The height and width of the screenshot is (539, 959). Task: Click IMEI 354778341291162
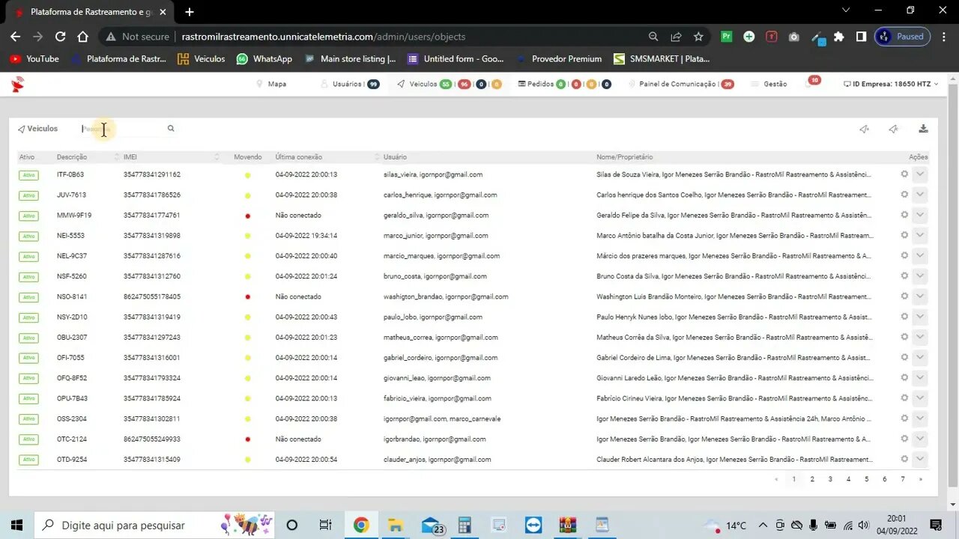tap(152, 174)
